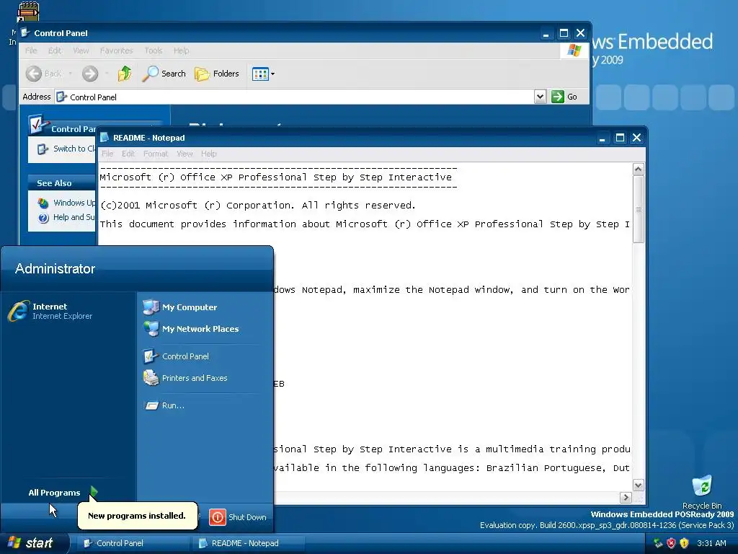Click the Windows flag throbber in Control Panel

click(x=574, y=50)
